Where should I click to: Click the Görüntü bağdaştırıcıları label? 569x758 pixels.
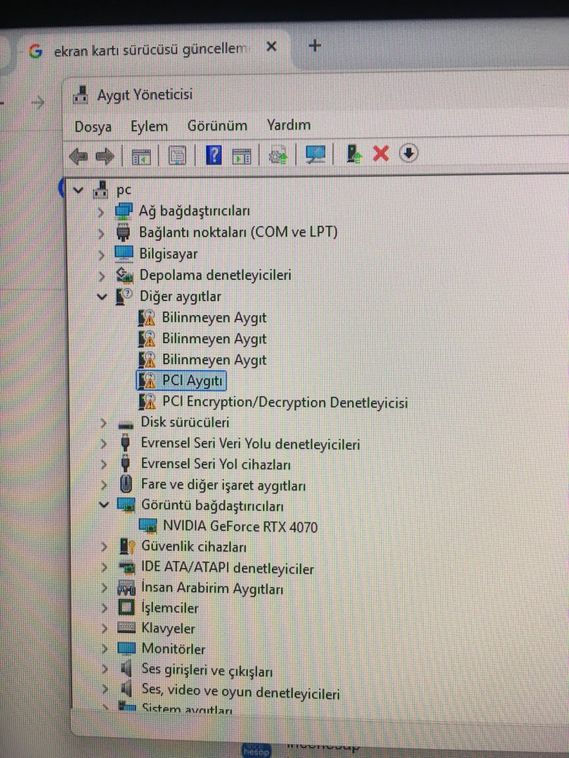[x=212, y=505]
